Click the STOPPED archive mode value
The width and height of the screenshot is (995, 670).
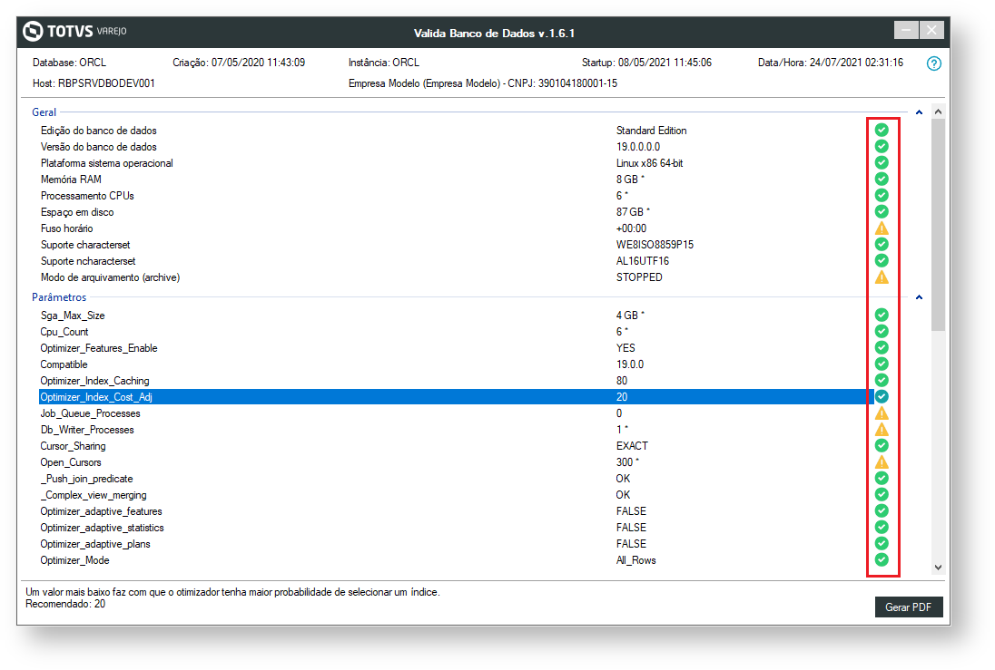(639, 277)
